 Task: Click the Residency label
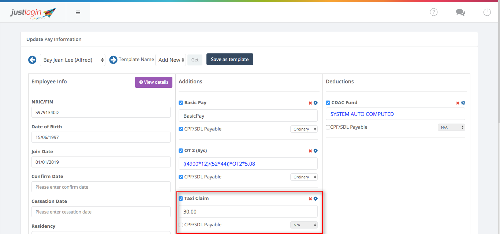click(x=44, y=226)
